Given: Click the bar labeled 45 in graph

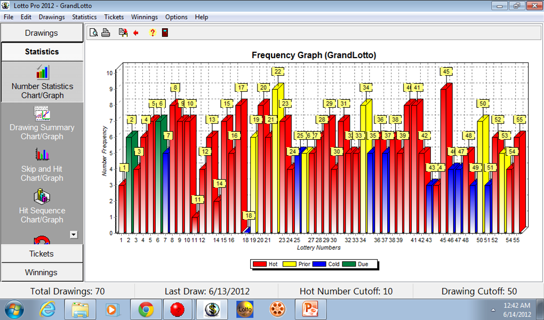Looking at the screenshot, I should click(x=446, y=159).
